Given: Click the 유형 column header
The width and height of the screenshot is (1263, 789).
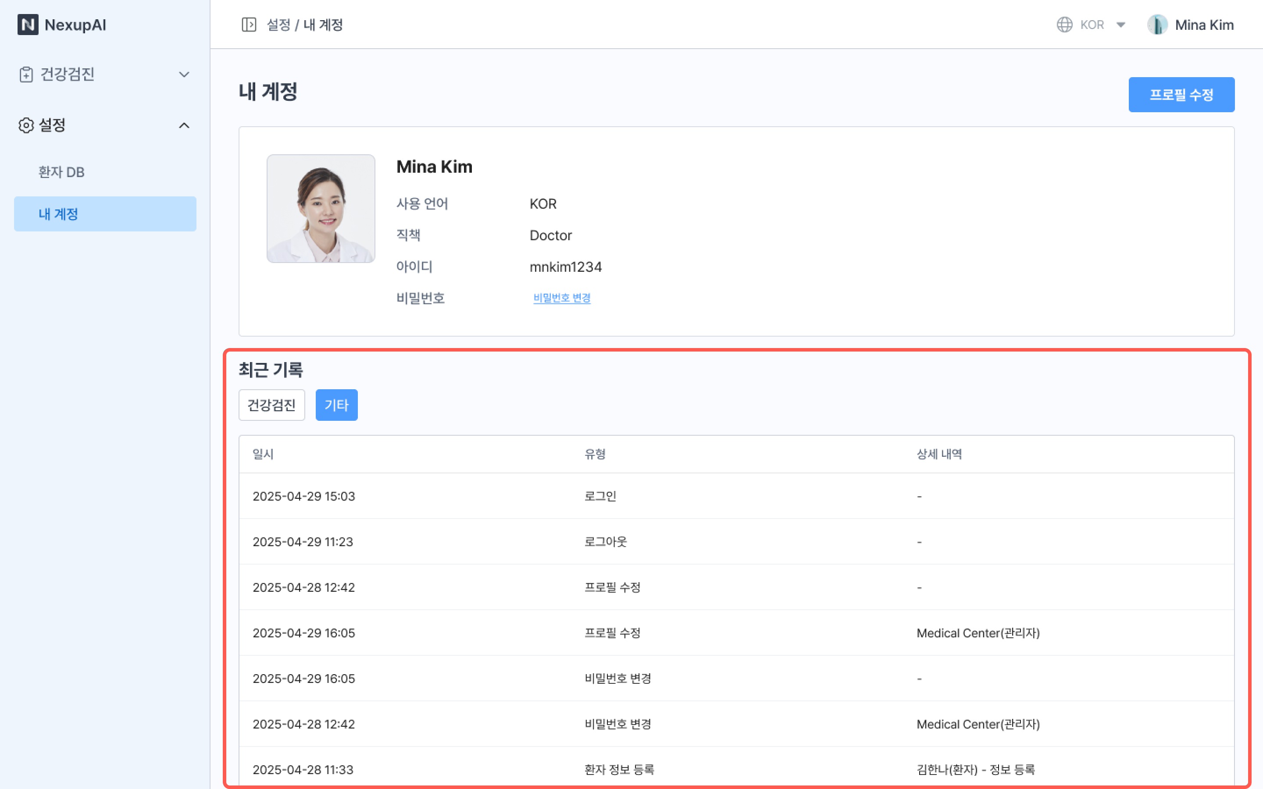Looking at the screenshot, I should pyautogui.click(x=595, y=454).
